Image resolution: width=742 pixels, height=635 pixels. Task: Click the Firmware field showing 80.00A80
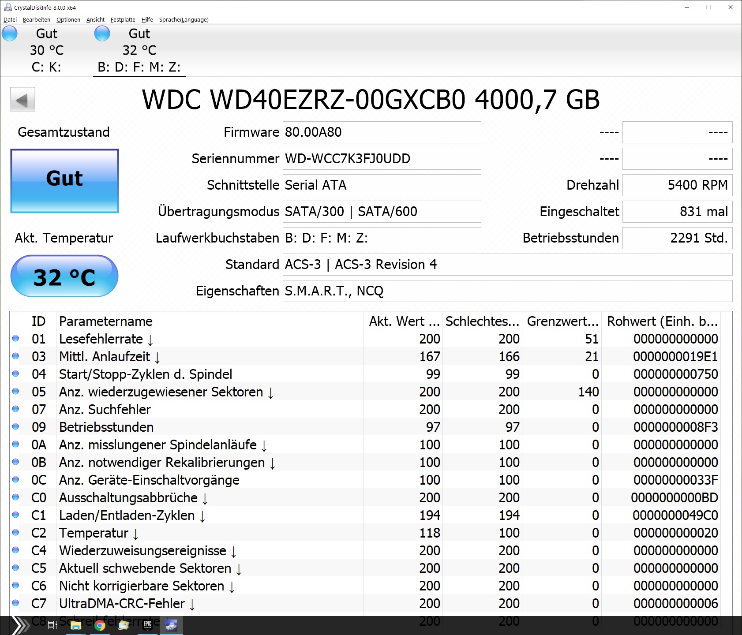pos(382,132)
